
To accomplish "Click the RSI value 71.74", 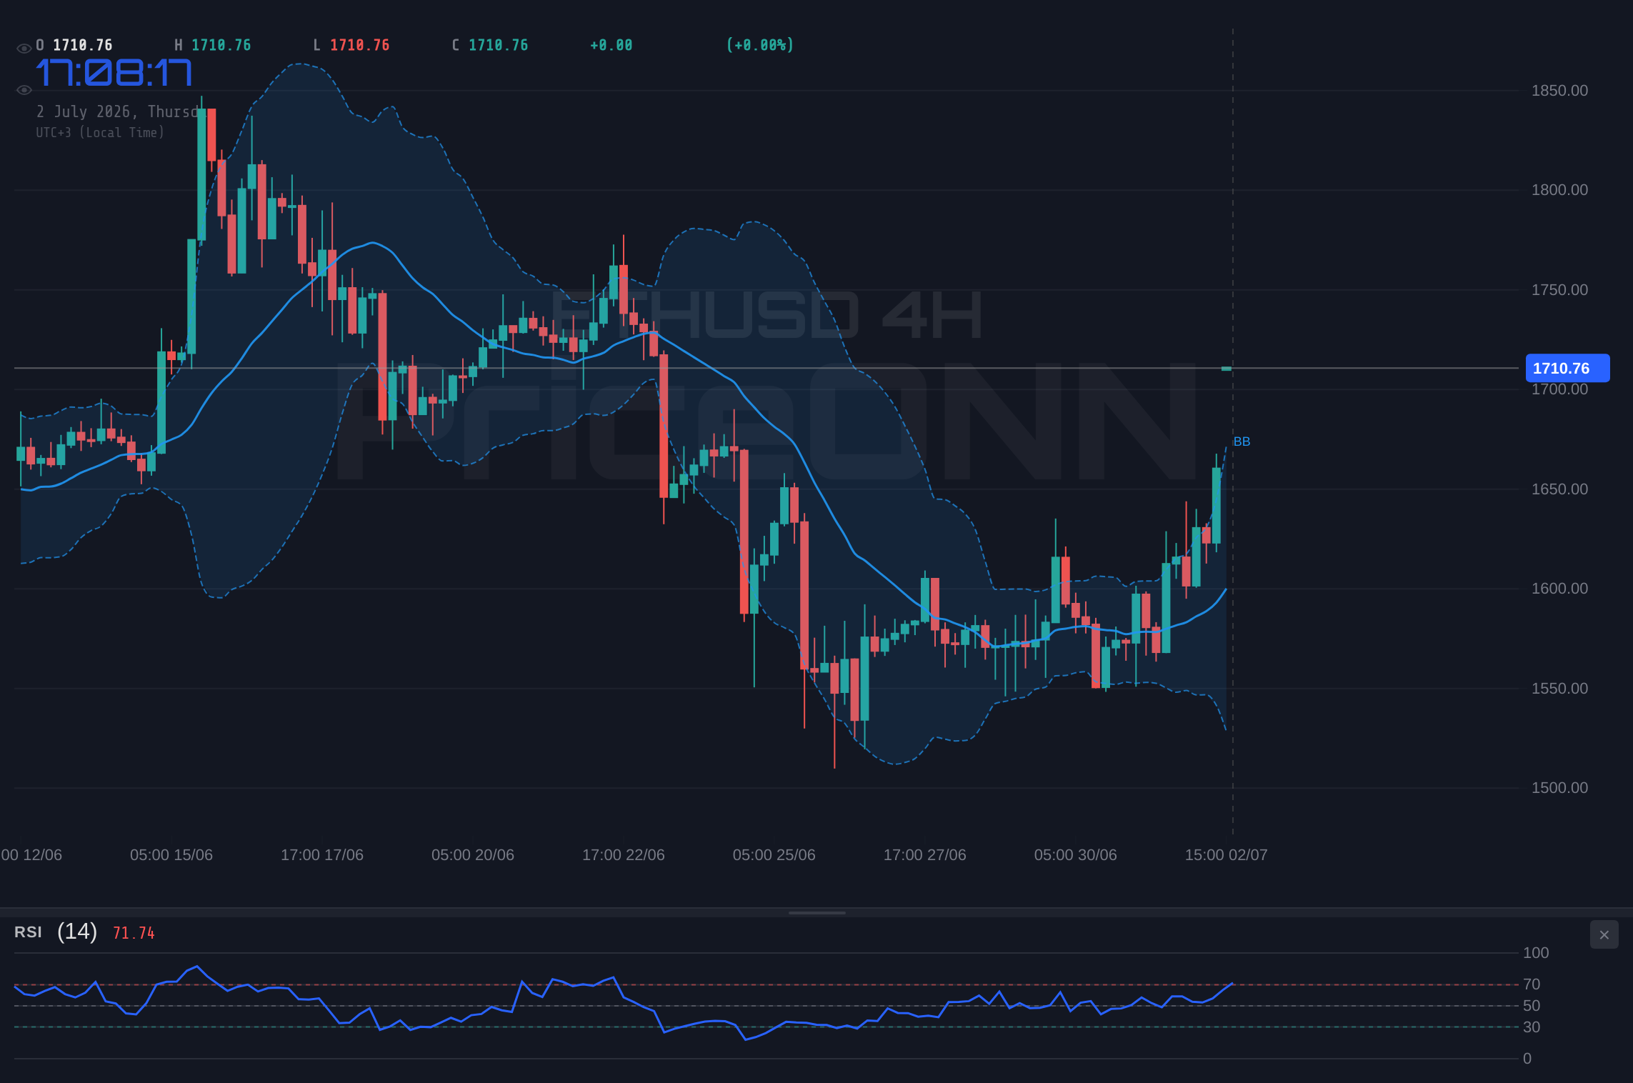I will (134, 933).
